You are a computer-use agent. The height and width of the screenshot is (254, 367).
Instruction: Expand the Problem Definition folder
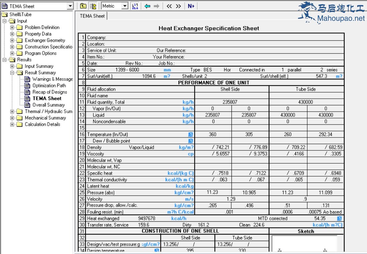tap(12, 27)
